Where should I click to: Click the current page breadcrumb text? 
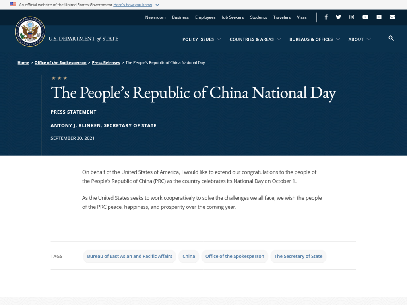point(165,62)
